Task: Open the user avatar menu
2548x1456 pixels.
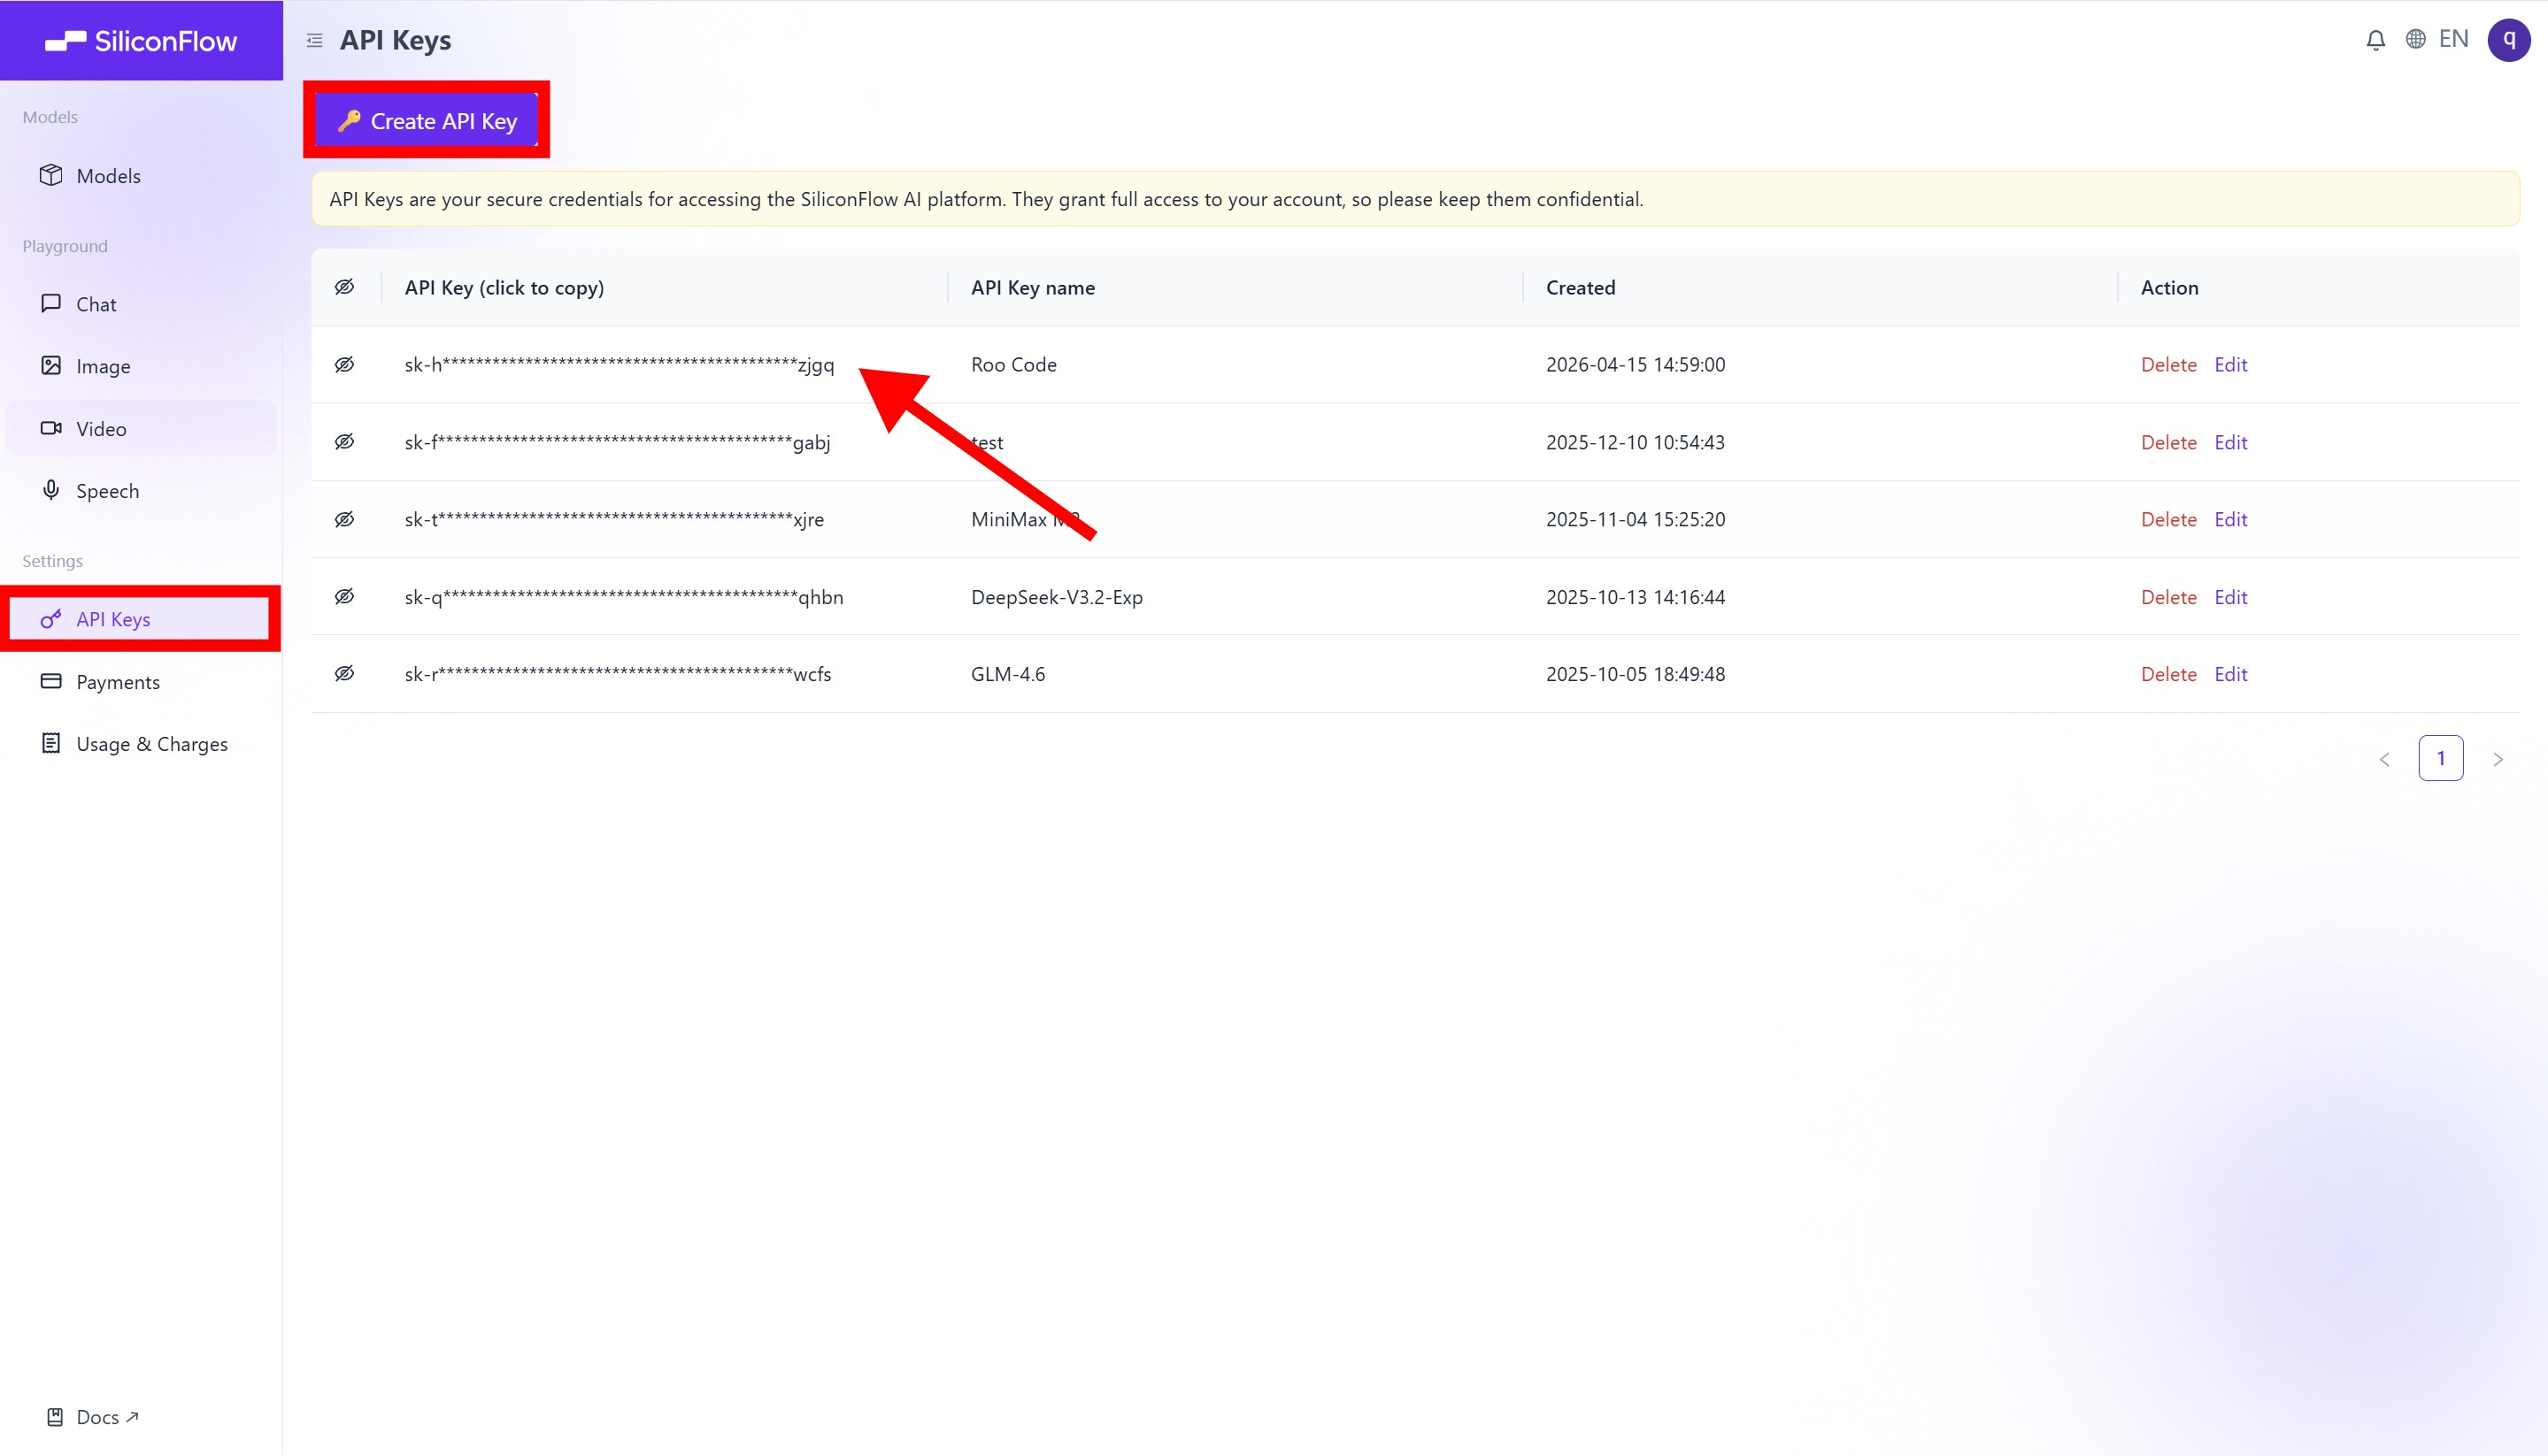Action: (2508, 40)
